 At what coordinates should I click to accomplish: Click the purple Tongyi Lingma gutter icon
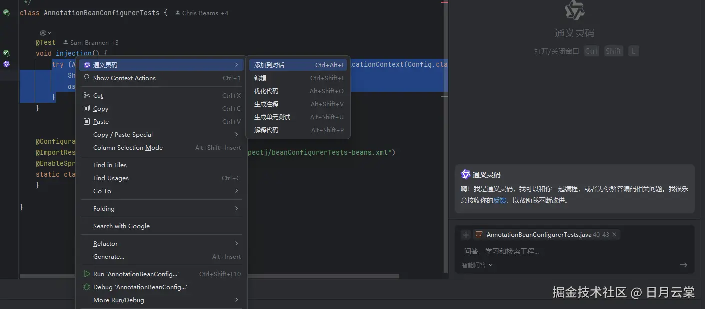6,64
